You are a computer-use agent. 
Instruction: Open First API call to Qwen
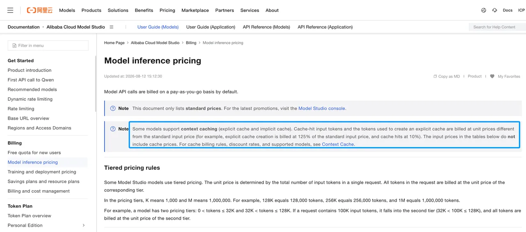(31, 80)
